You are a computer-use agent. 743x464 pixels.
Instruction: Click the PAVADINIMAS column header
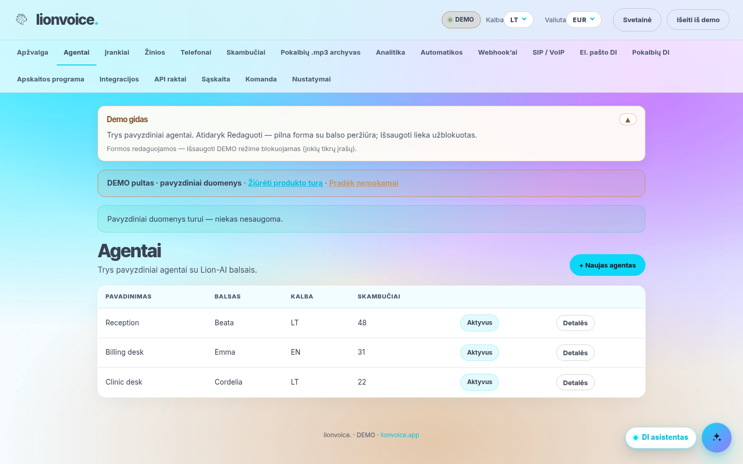[x=128, y=296]
